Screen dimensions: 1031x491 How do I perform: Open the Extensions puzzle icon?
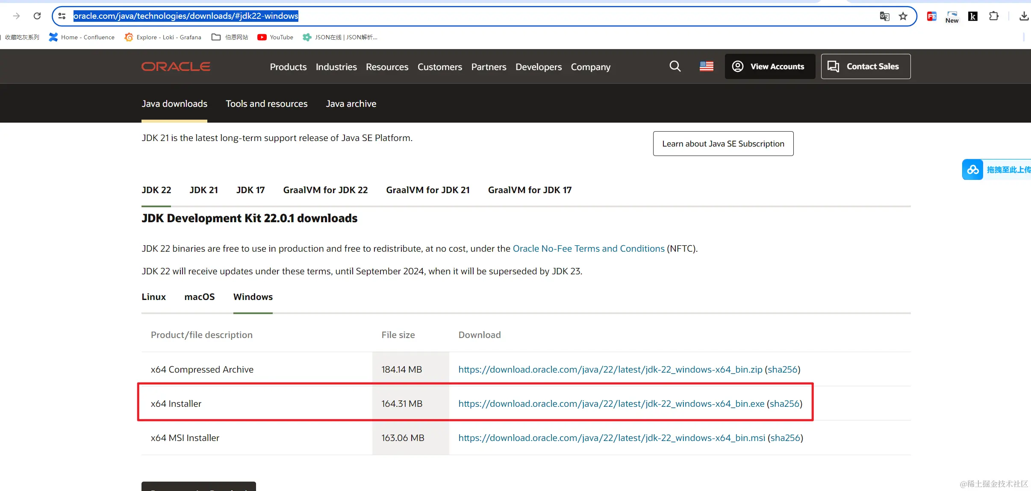pyautogui.click(x=994, y=16)
